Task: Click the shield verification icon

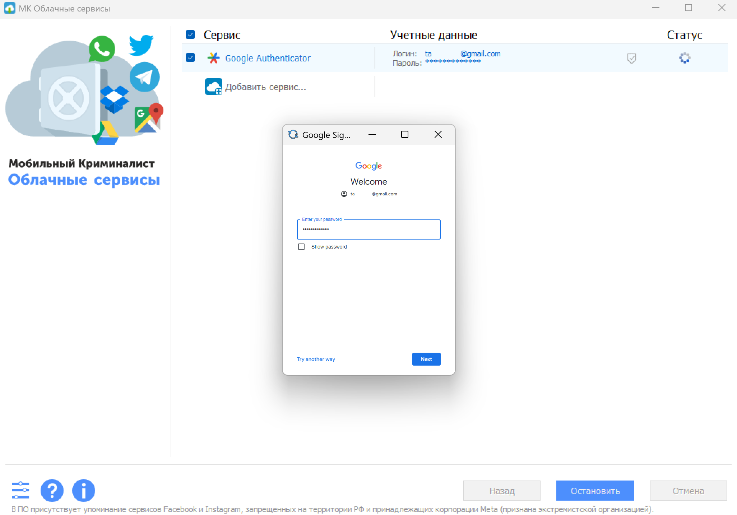Action: coord(631,58)
